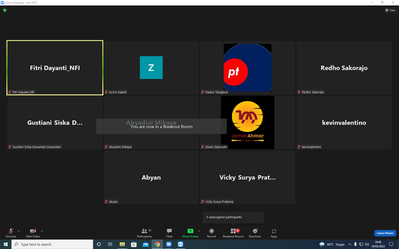399x249 pixels.
Task: Open the Participants panel
Action: click(x=144, y=232)
